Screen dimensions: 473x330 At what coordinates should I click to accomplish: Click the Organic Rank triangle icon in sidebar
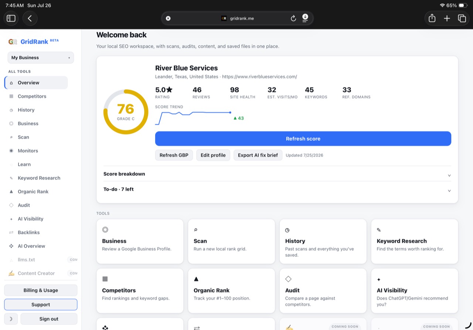[x=11, y=191]
